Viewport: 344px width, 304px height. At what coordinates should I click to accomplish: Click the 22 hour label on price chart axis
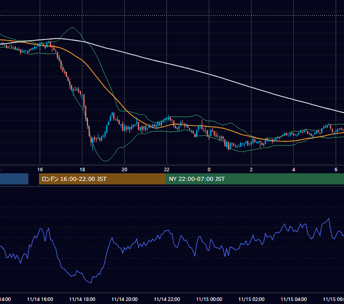point(167,170)
